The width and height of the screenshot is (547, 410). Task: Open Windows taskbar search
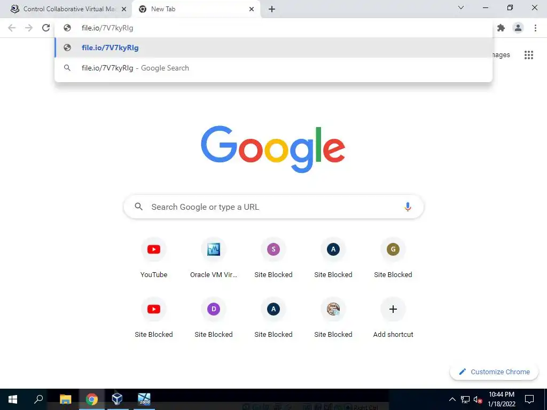coord(38,399)
